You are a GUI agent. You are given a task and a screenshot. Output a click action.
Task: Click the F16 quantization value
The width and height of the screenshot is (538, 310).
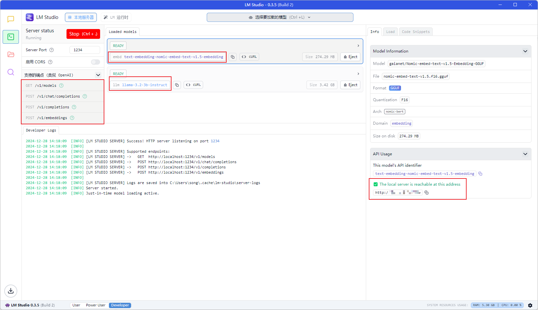click(x=404, y=100)
